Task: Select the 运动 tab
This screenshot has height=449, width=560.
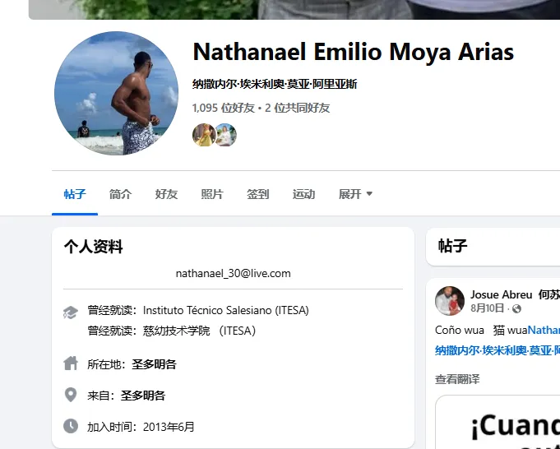Action: (x=304, y=194)
